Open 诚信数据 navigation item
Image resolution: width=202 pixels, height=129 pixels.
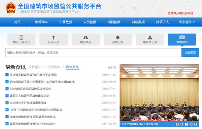click(138, 22)
